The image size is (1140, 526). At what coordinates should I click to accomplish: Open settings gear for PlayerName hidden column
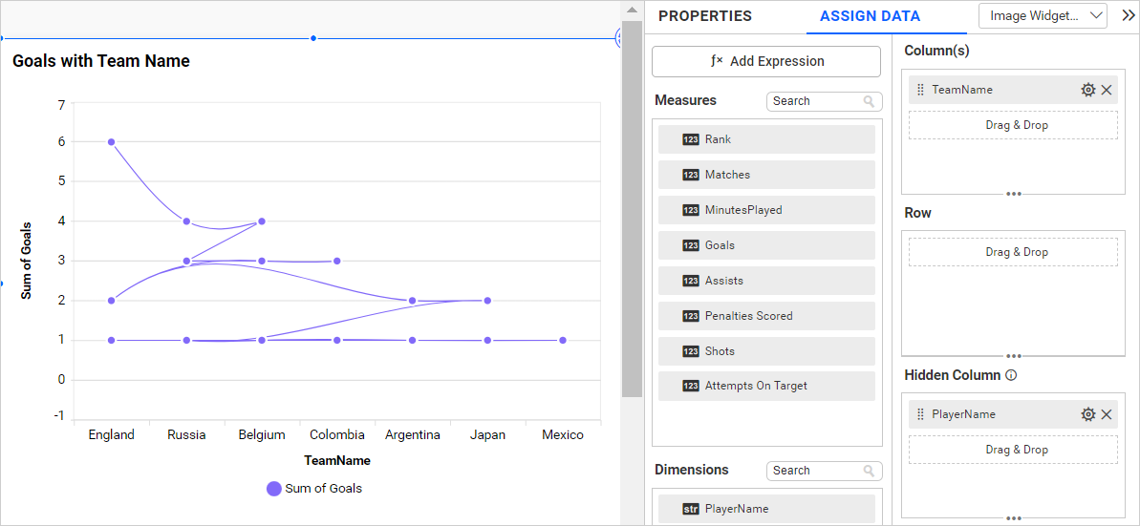coord(1087,414)
